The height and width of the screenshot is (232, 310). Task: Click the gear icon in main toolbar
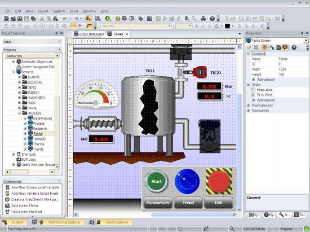(x=118, y=19)
